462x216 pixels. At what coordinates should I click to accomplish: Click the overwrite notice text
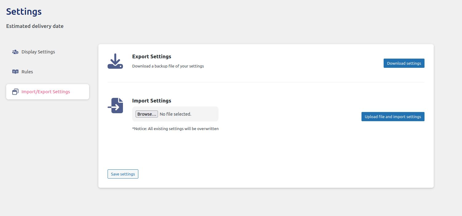[x=175, y=129]
